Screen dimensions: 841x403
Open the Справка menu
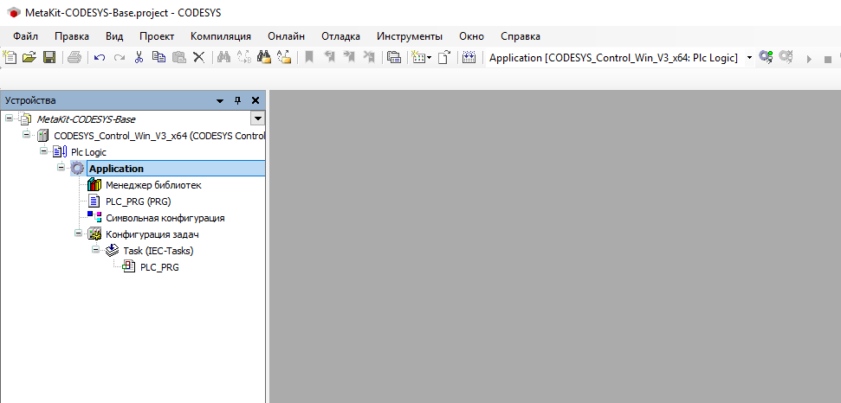coord(521,36)
